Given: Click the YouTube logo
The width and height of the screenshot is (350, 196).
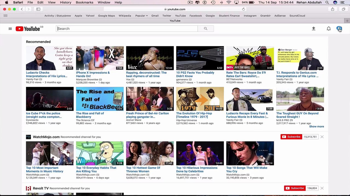Looking at the screenshot, I should 28,29.
